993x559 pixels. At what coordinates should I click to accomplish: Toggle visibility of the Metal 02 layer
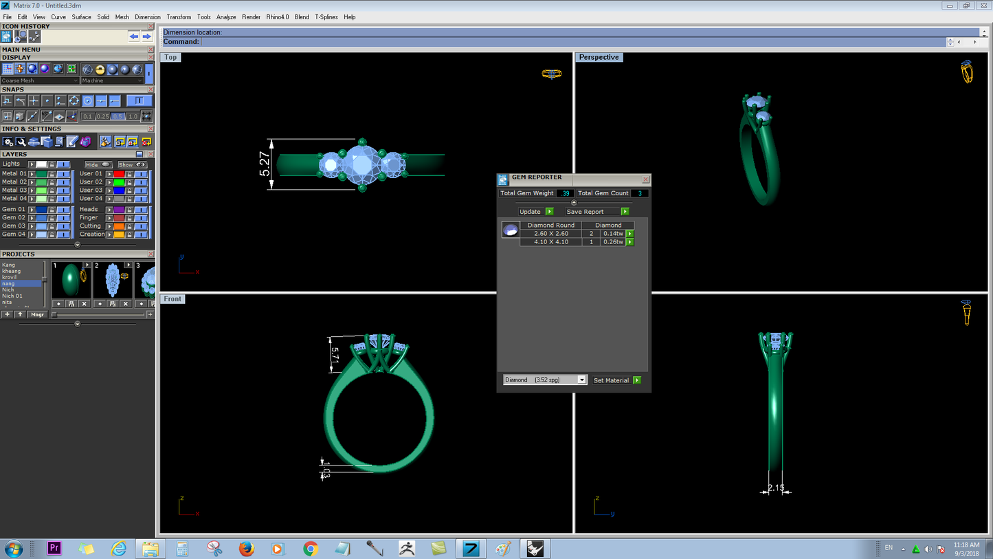(x=63, y=182)
